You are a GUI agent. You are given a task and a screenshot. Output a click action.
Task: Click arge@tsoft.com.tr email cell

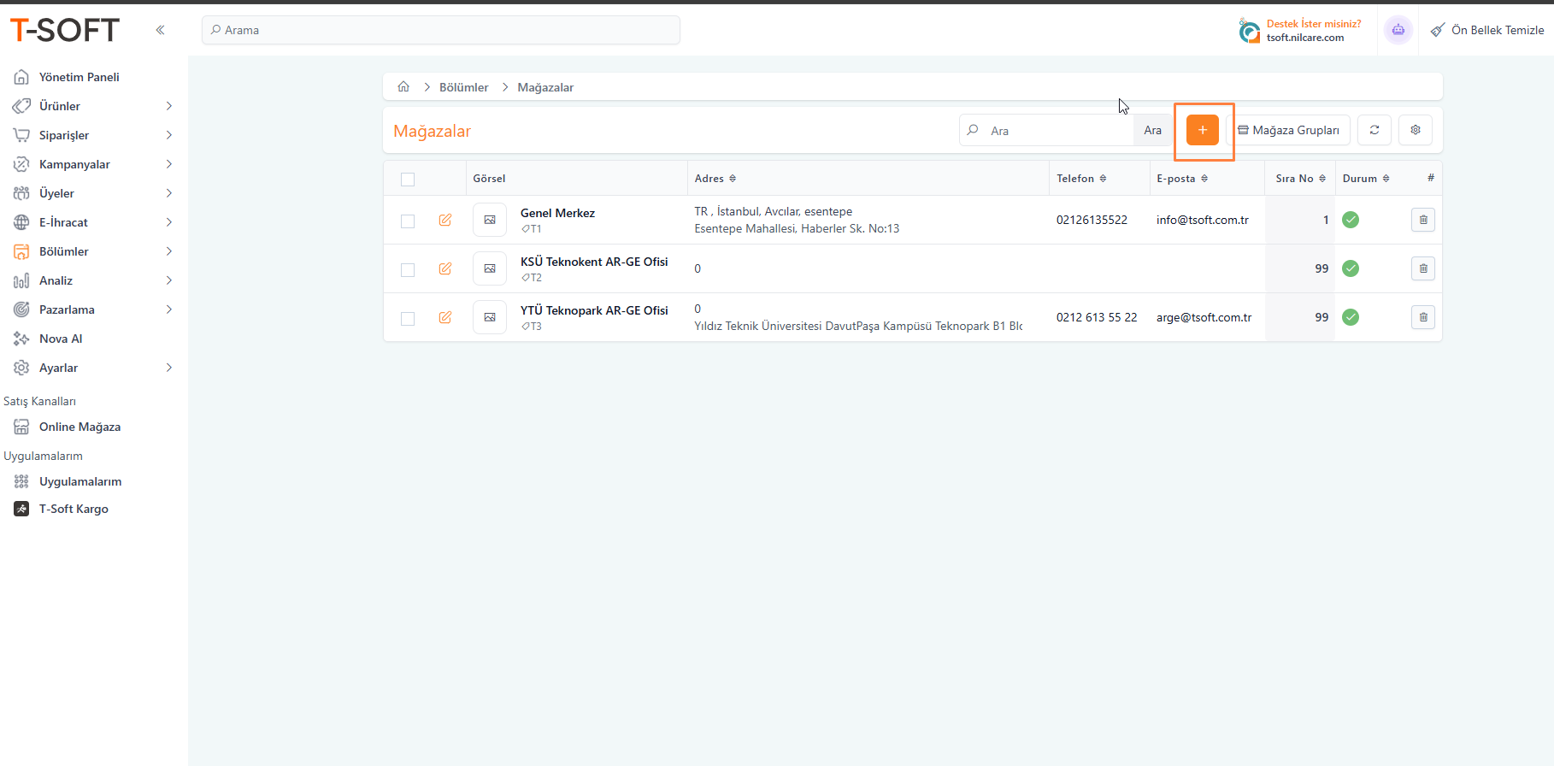point(1204,317)
